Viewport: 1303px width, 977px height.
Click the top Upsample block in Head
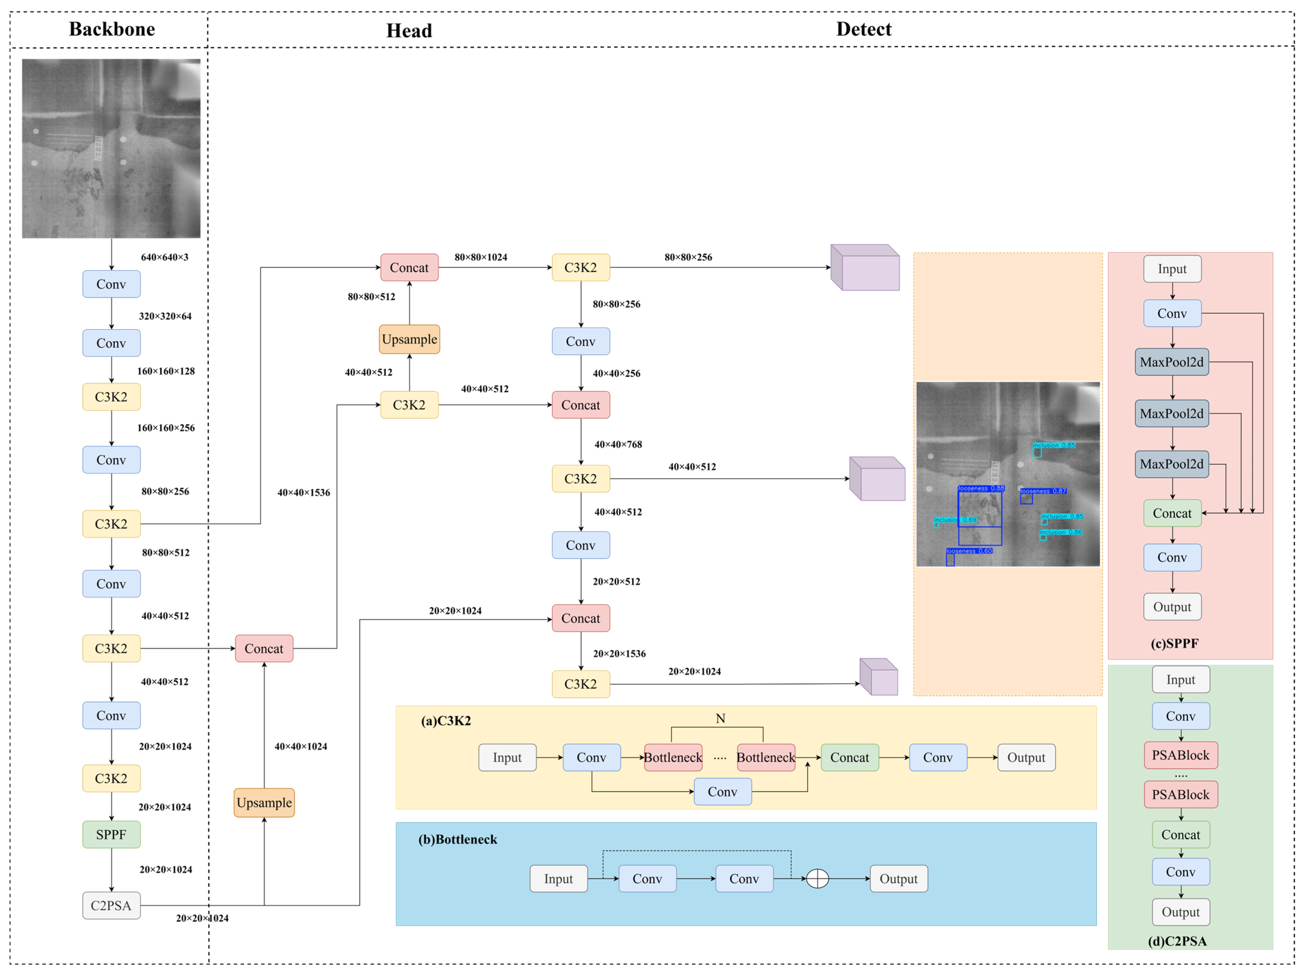point(409,339)
